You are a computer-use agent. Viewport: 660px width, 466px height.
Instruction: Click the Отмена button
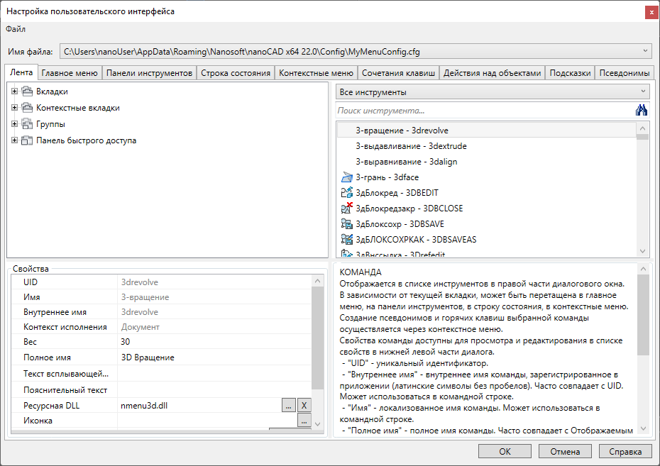tap(565, 452)
